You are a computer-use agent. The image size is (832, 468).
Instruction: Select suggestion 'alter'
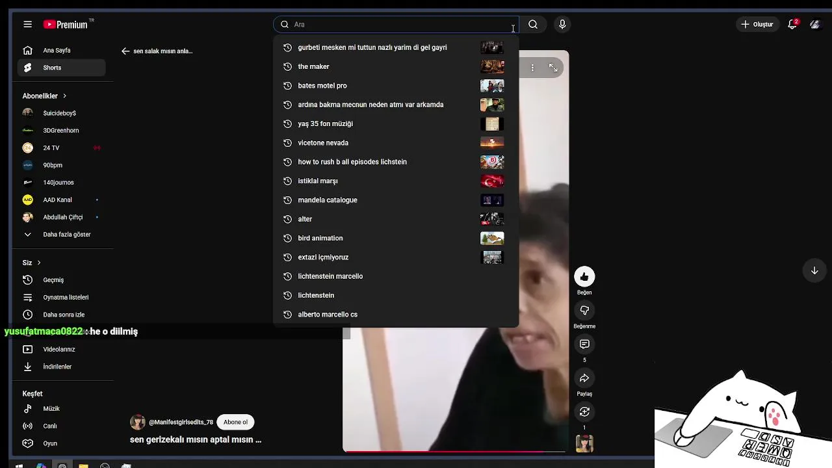click(x=396, y=219)
